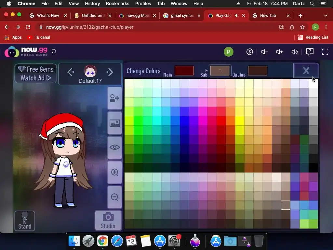Bookmark this page with star
The width and height of the screenshot is (333, 250).
point(302,27)
